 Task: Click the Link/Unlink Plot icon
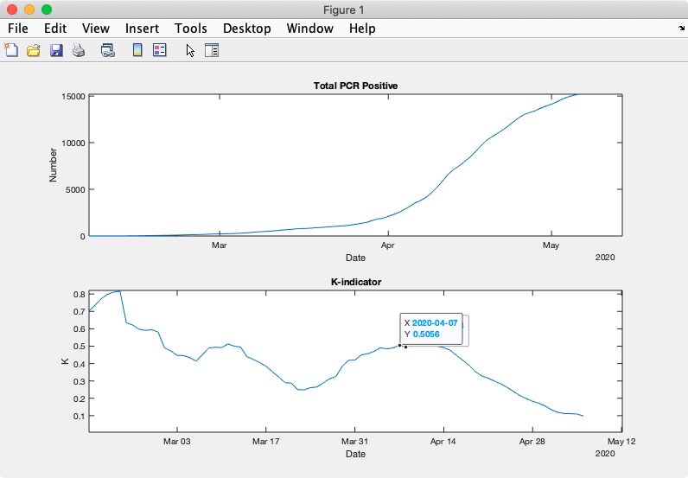(x=107, y=50)
